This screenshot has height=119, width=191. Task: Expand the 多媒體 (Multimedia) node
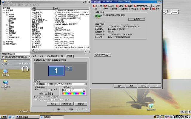[x=7, y=15]
